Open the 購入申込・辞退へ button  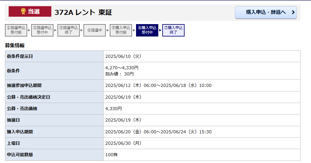tap(266, 12)
